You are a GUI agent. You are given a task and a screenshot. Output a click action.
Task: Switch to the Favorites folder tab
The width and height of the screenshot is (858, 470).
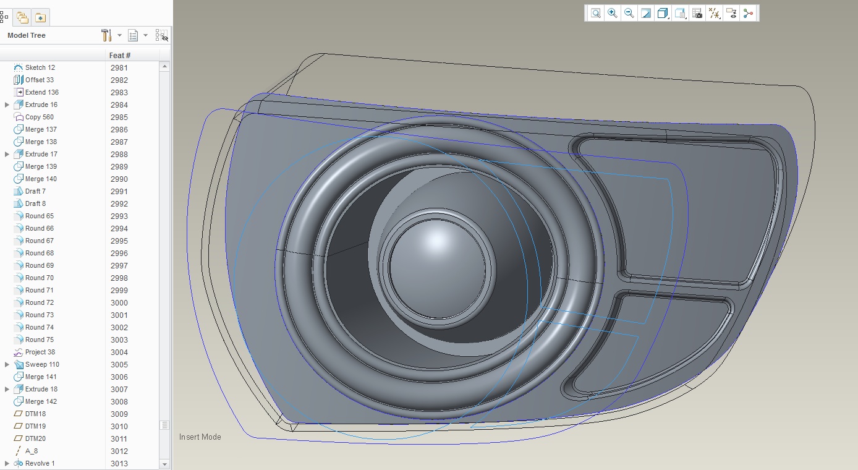tap(40, 17)
